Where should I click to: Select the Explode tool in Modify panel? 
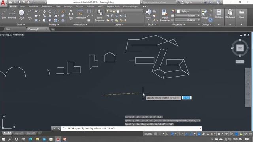tap(63, 16)
